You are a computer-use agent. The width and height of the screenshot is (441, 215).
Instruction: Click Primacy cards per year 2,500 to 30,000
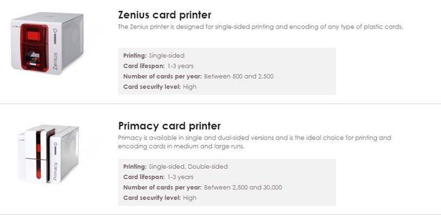click(203, 187)
